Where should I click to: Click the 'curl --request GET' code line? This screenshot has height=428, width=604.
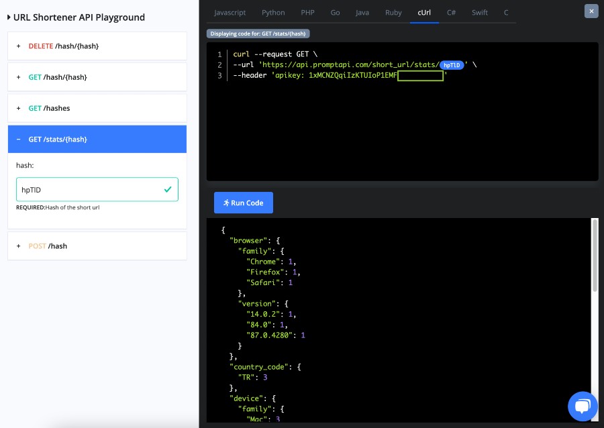[x=275, y=54]
